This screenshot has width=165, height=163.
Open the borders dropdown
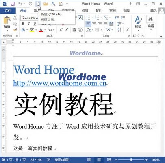tap(102, 30)
